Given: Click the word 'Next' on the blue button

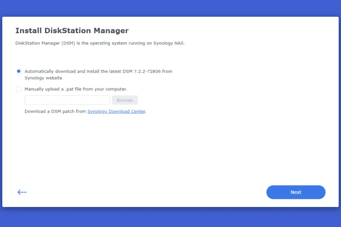Looking at the screenshot, I should pos(296,192).
